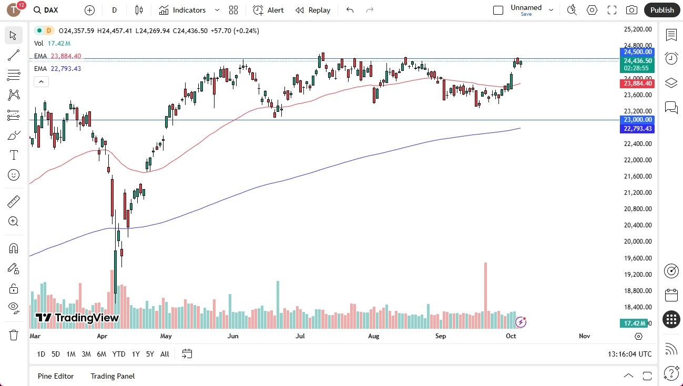Collapse the indicator legend with the chevron

click(x=41, y=81)
